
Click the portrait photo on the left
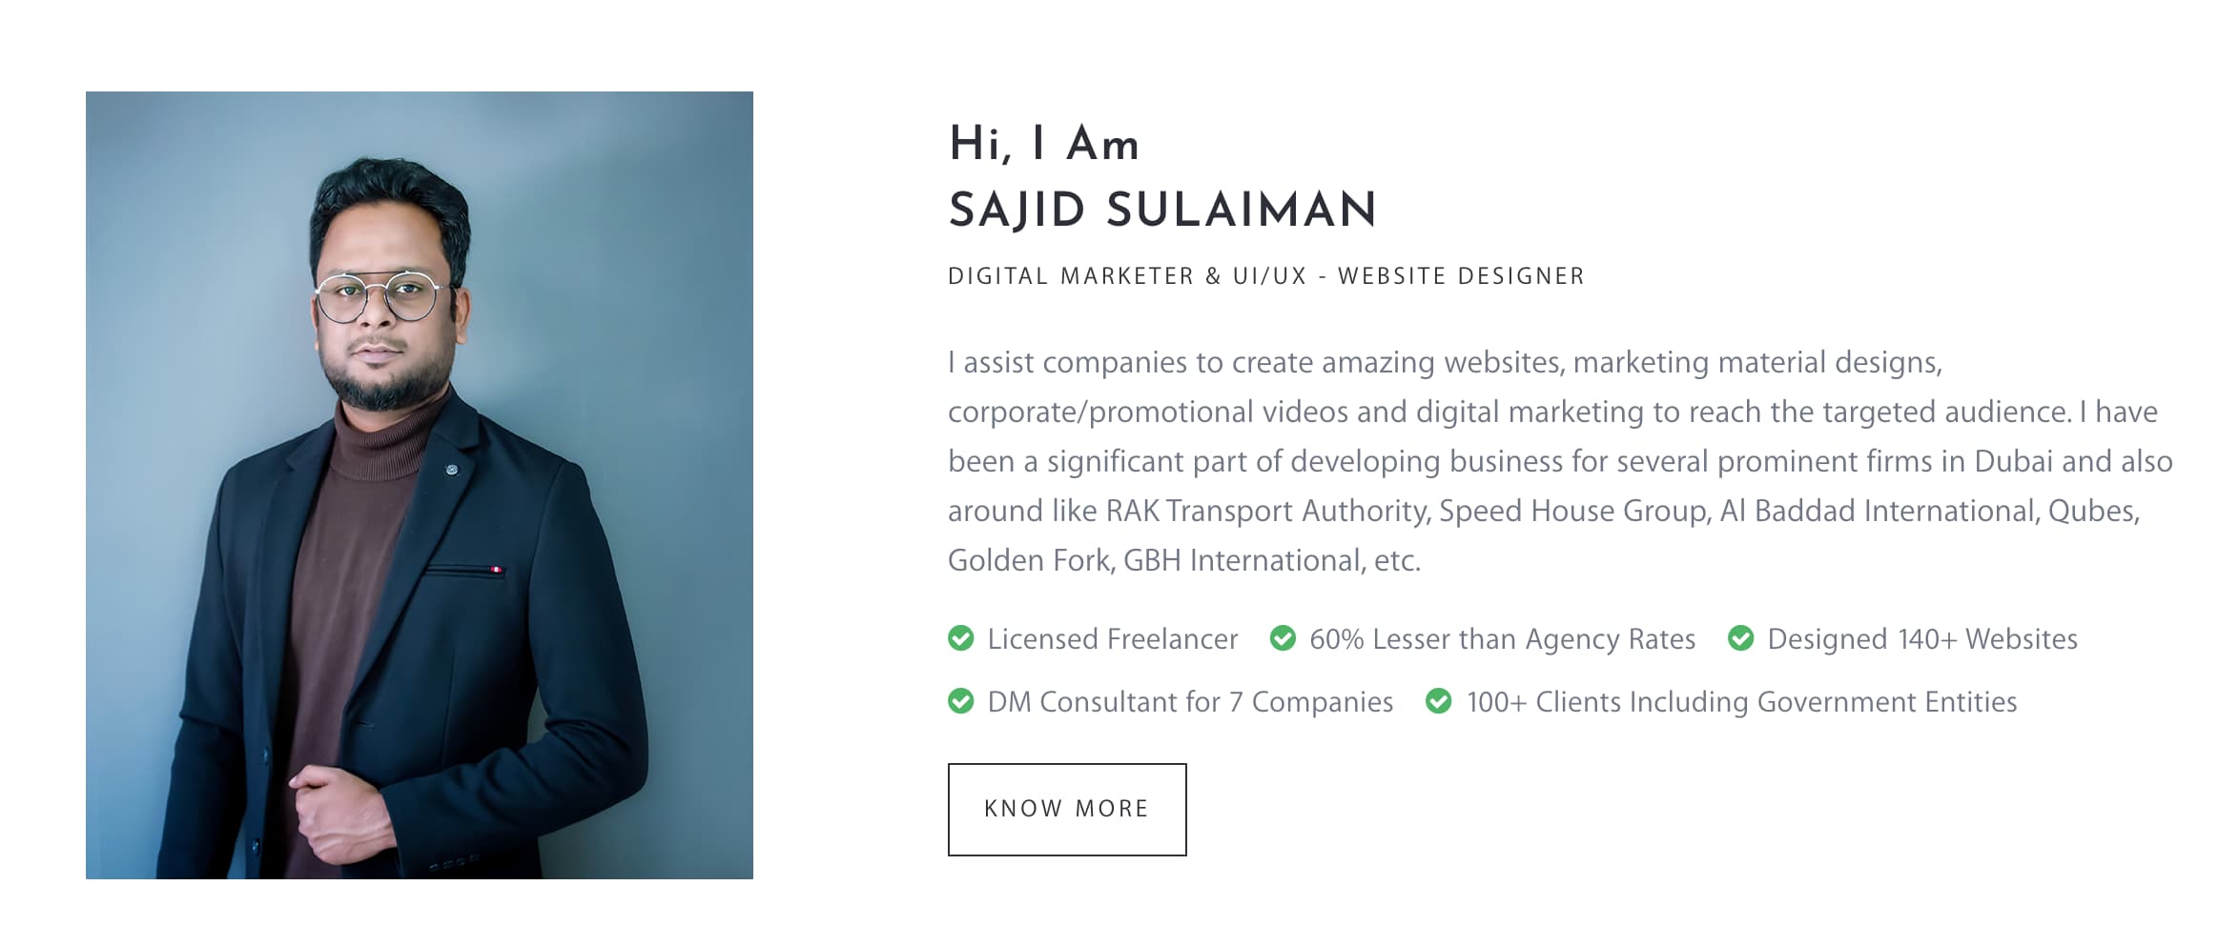pyautogui.click(x=420, y=485)
